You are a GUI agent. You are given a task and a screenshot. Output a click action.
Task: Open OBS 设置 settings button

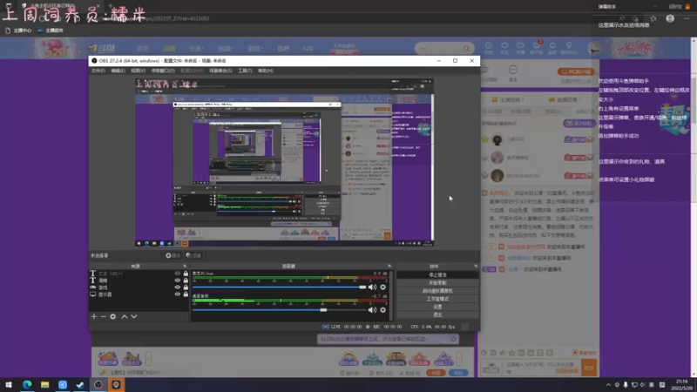(437, 308)
